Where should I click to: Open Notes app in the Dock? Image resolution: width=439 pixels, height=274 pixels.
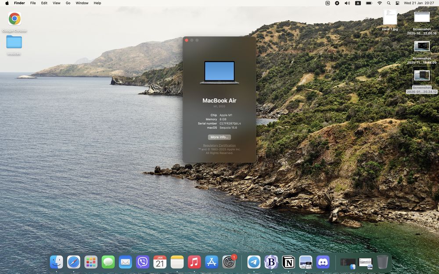(177, 262)
